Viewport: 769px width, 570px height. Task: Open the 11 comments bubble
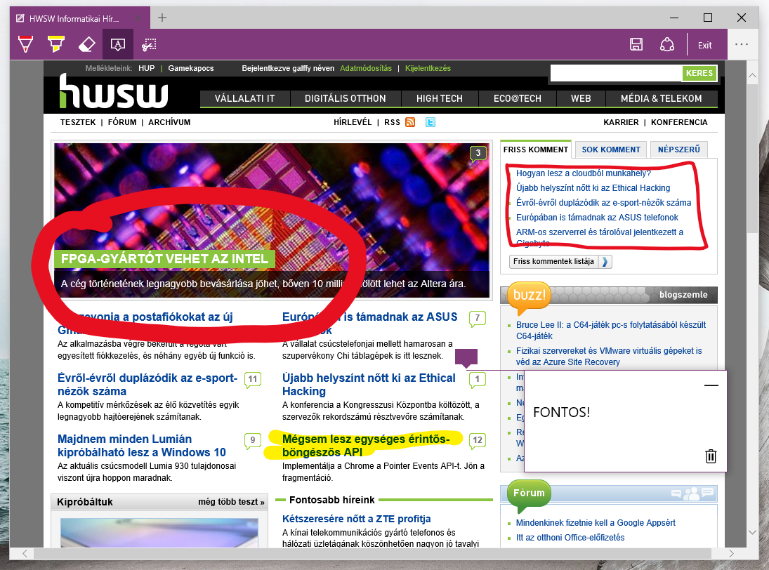(x=253, y=379)
